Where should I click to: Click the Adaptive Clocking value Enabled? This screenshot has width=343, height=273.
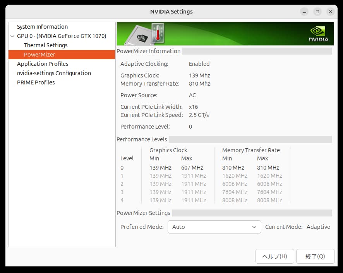tap(199, 64)
